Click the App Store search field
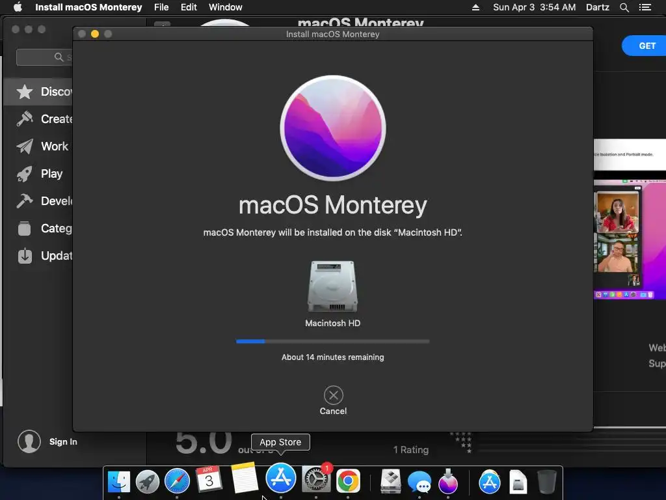Screen dimensions: 666x500 [45, 57]
